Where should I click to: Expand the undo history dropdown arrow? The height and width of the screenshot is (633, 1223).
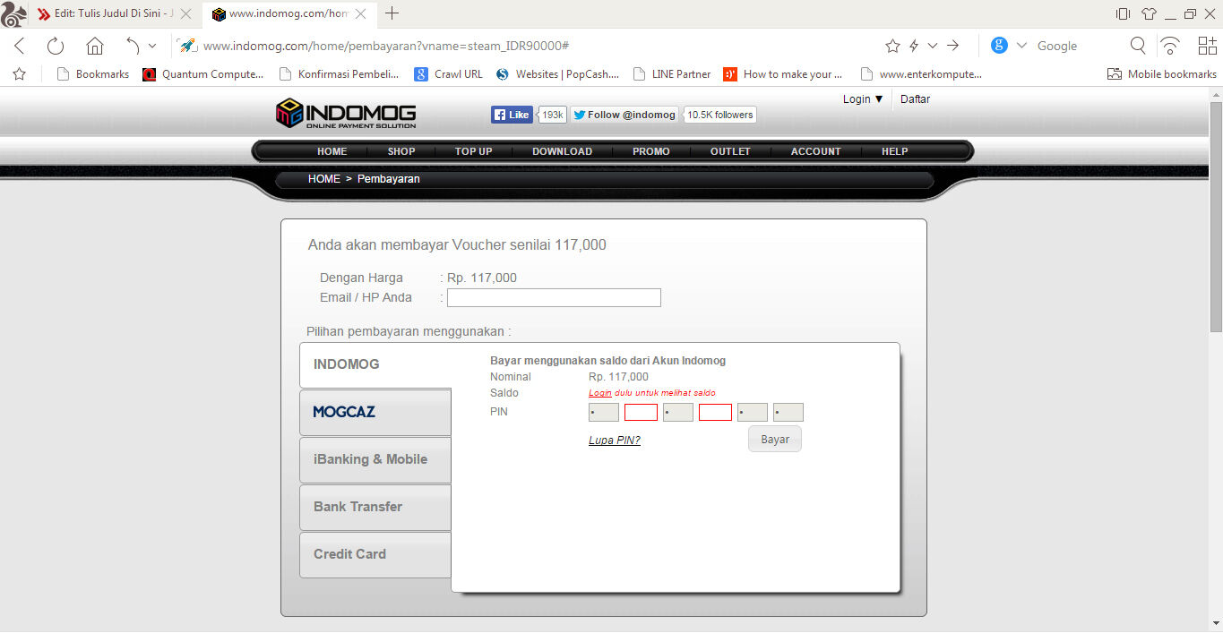click(x=152, y=46)
